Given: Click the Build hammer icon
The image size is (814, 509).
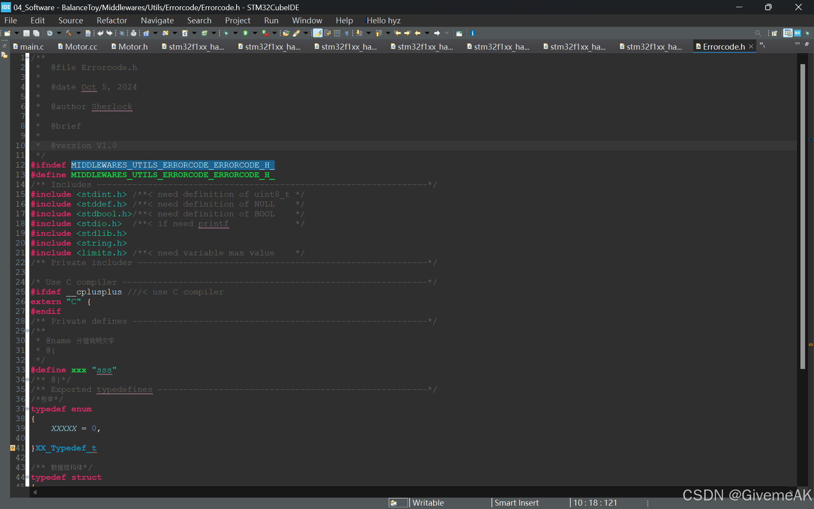Looking at the screenshot, I should coord(69,33).
